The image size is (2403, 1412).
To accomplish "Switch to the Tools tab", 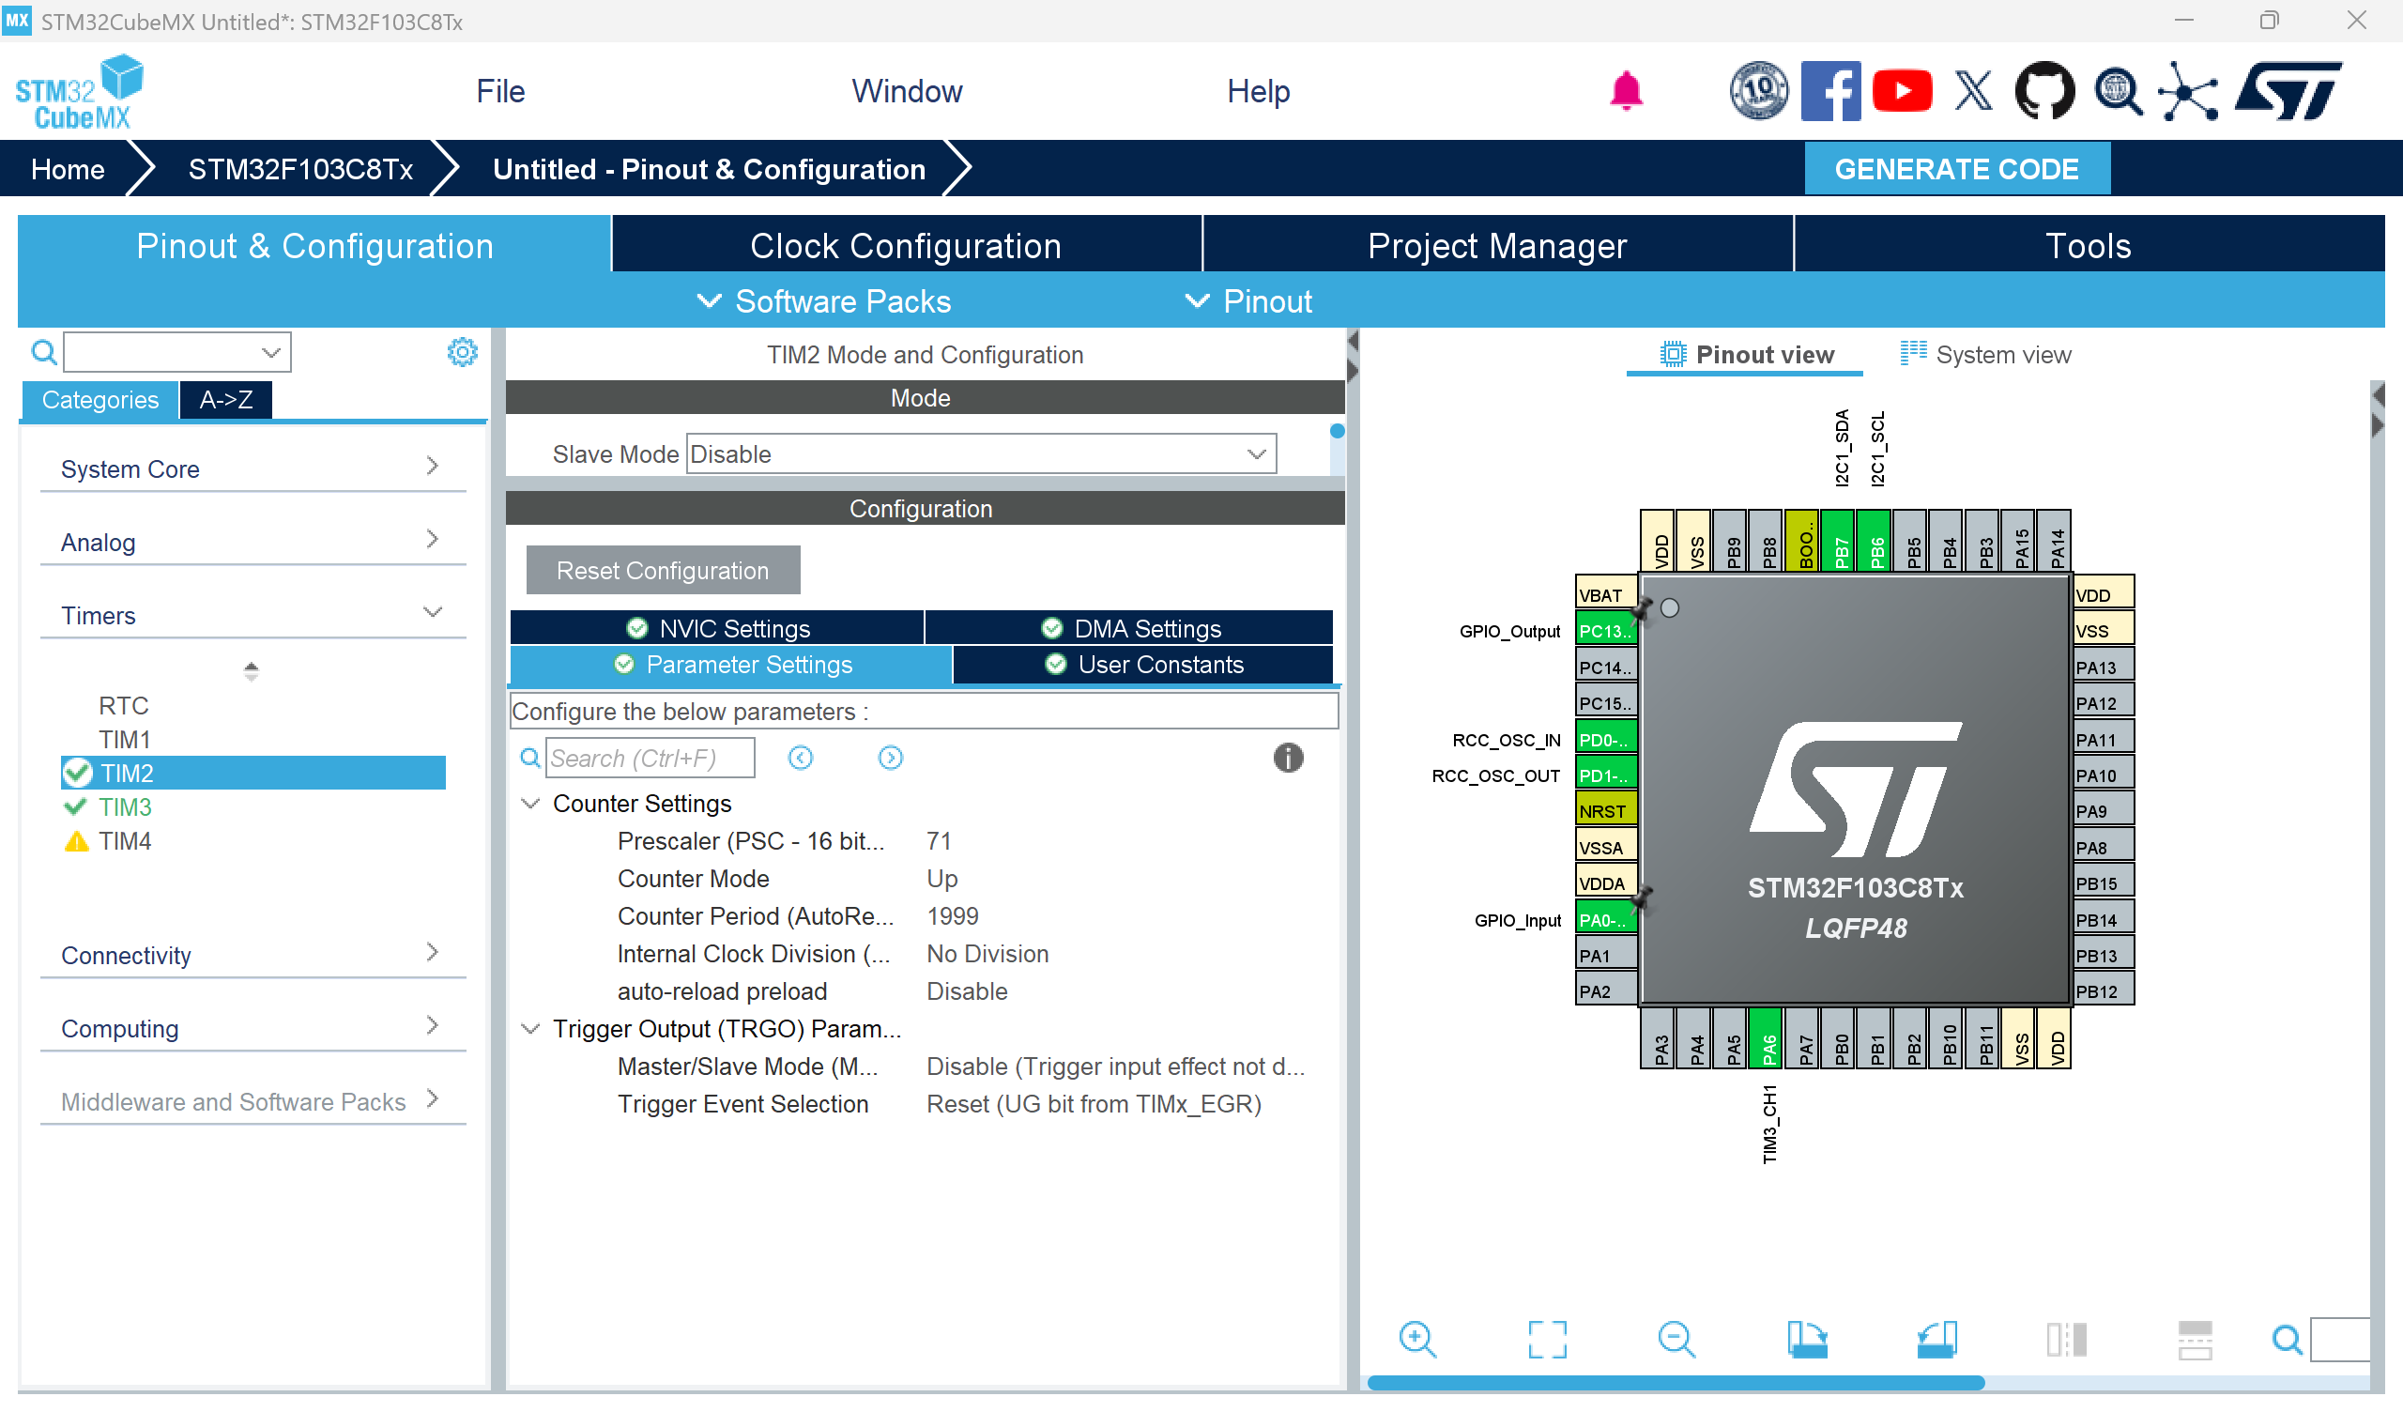I will 2089,245.
